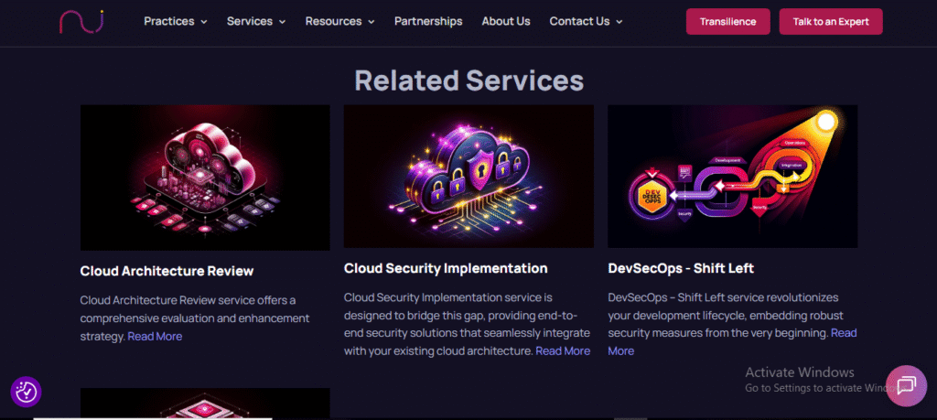The height and width of the screenshot is (420, 937).
Task: Expand the Practices dropdown menu
Action: point(175,21)
